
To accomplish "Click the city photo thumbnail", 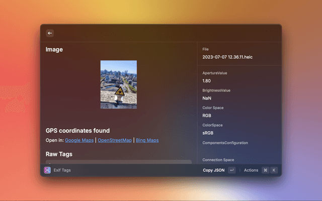I will [119, 84].
